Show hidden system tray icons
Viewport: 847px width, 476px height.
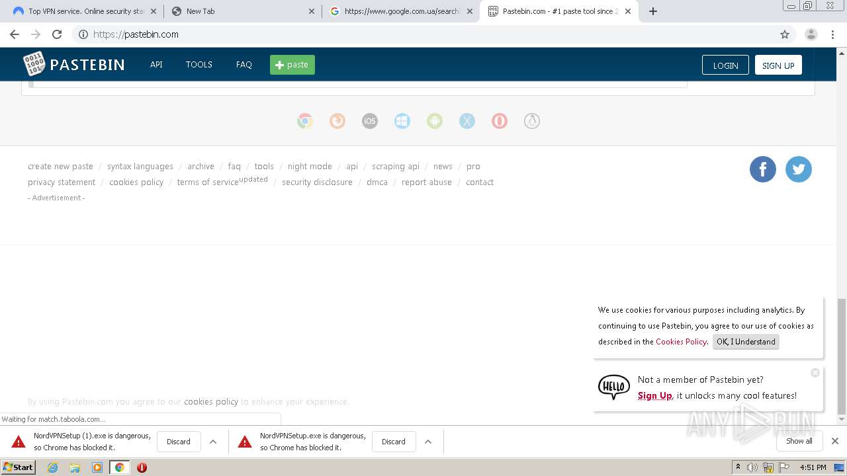coord(738,467)
